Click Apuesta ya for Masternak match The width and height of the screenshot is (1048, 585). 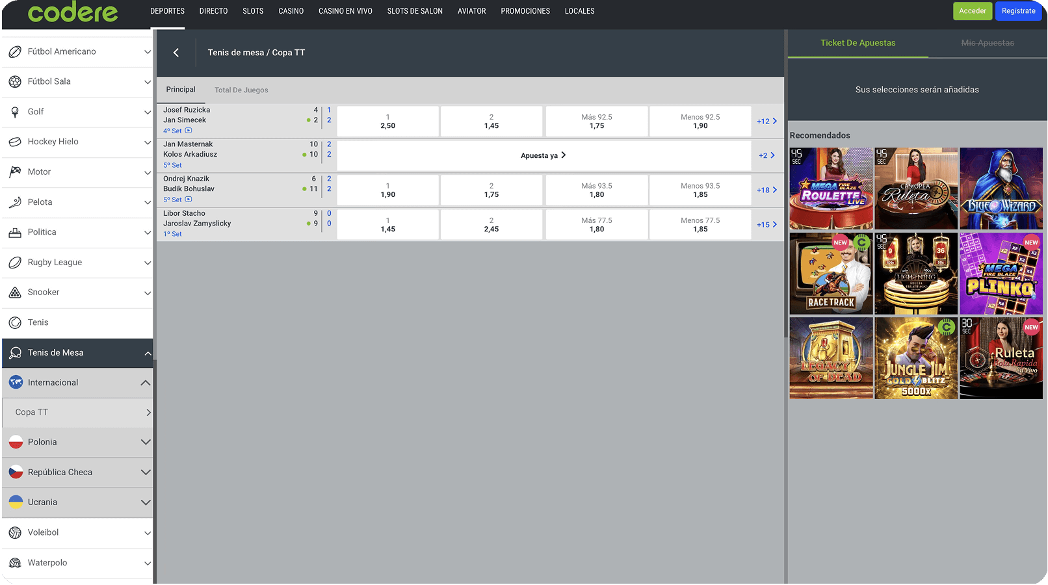pos(544,155)
